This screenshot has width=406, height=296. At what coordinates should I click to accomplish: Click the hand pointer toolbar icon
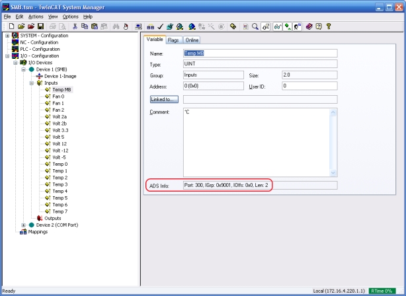(126, 26)
